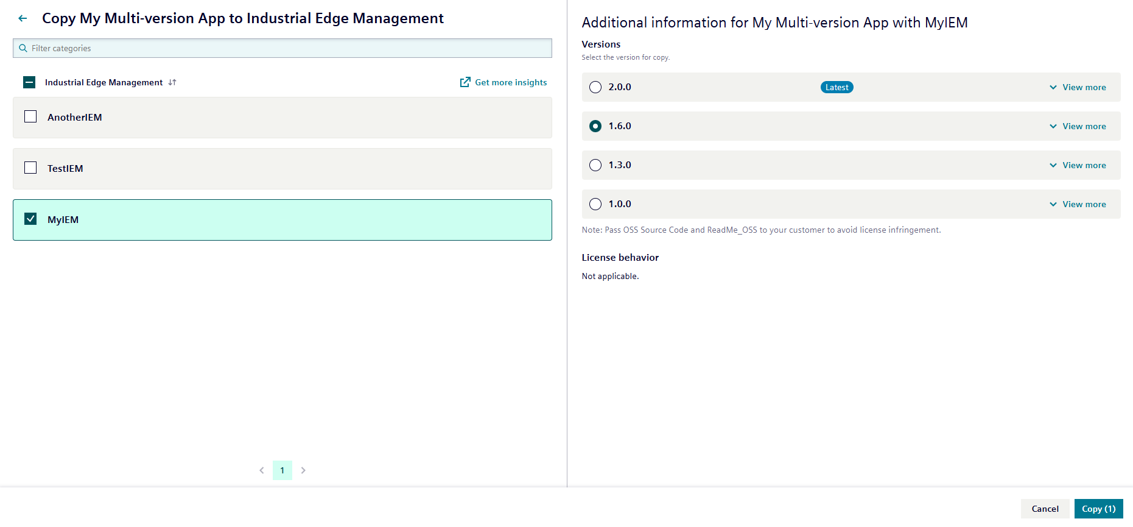
Task: Select version 2.0.0 radio button
Action: 595,87
